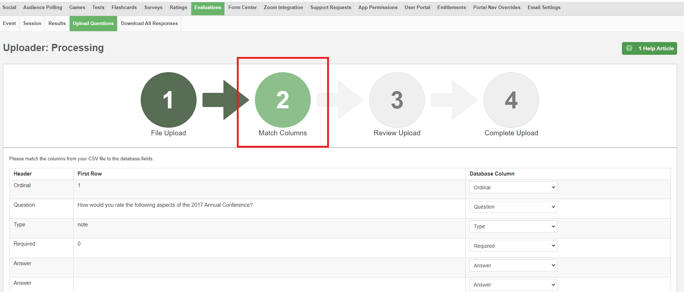Image resolution: width=684 pixels, height=292 pixels.
Task: Click the question mark help icon
Action: (x=629, y=48)
